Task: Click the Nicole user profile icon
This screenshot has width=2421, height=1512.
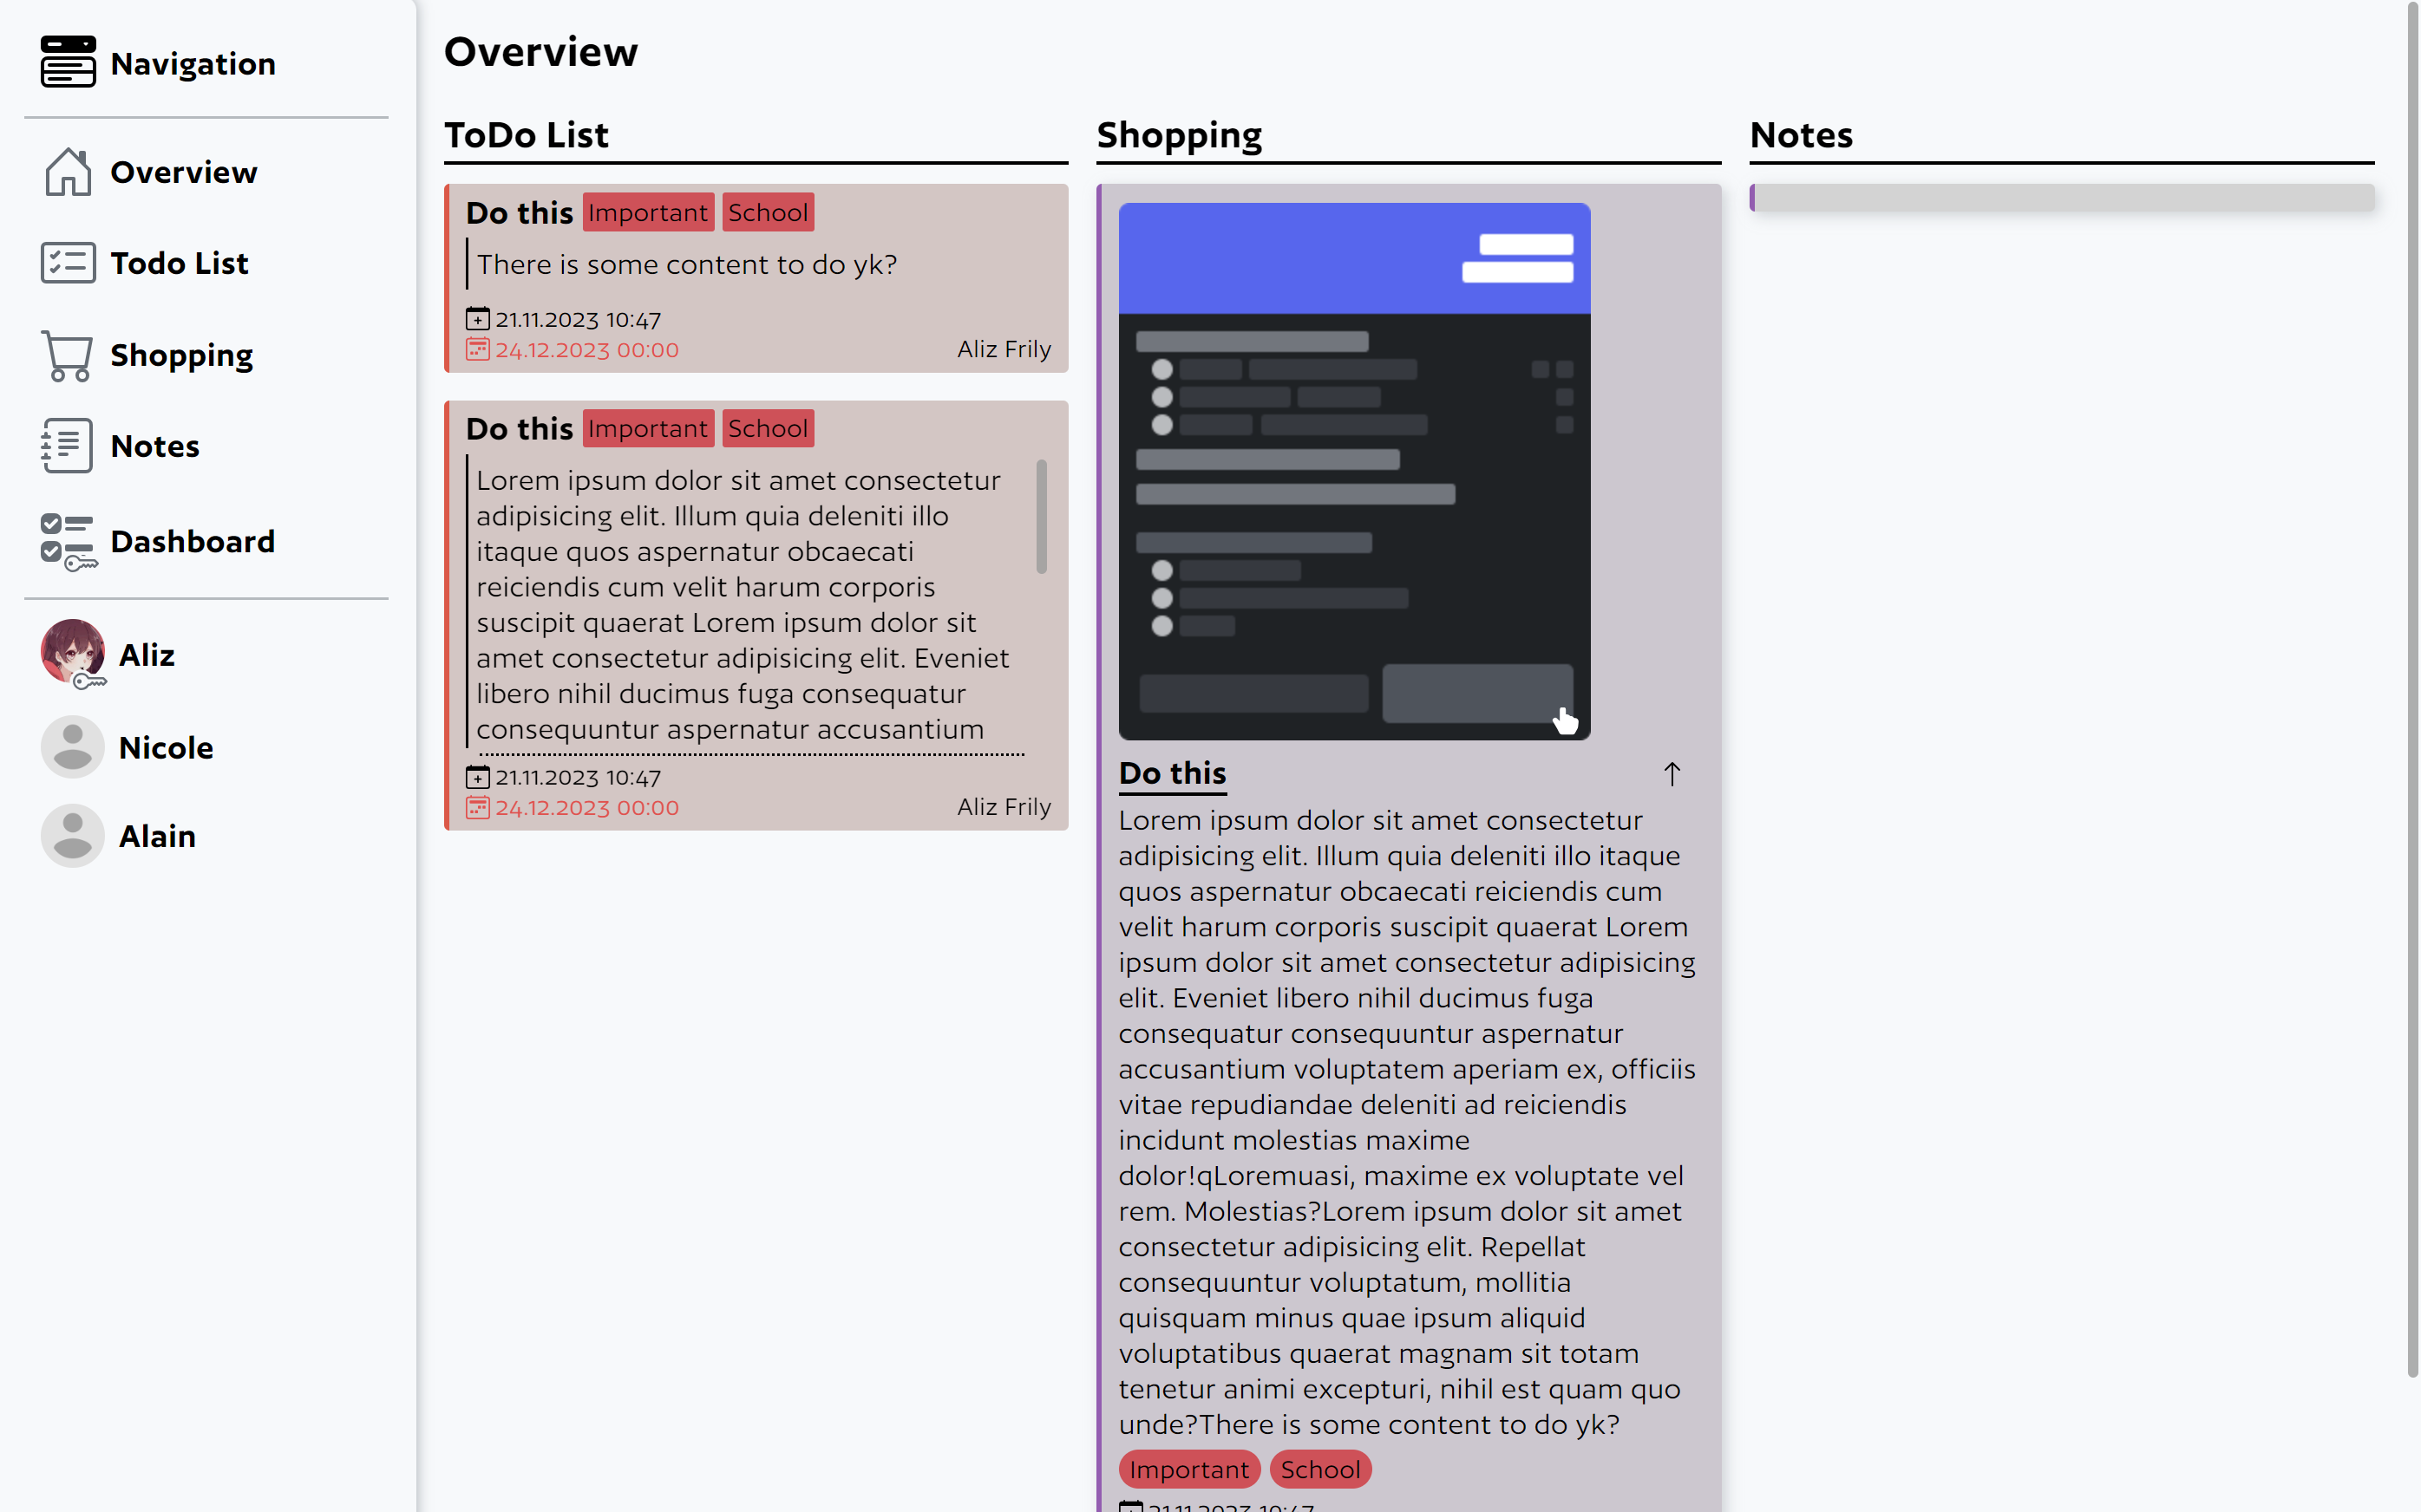Action: coord(69,746)
